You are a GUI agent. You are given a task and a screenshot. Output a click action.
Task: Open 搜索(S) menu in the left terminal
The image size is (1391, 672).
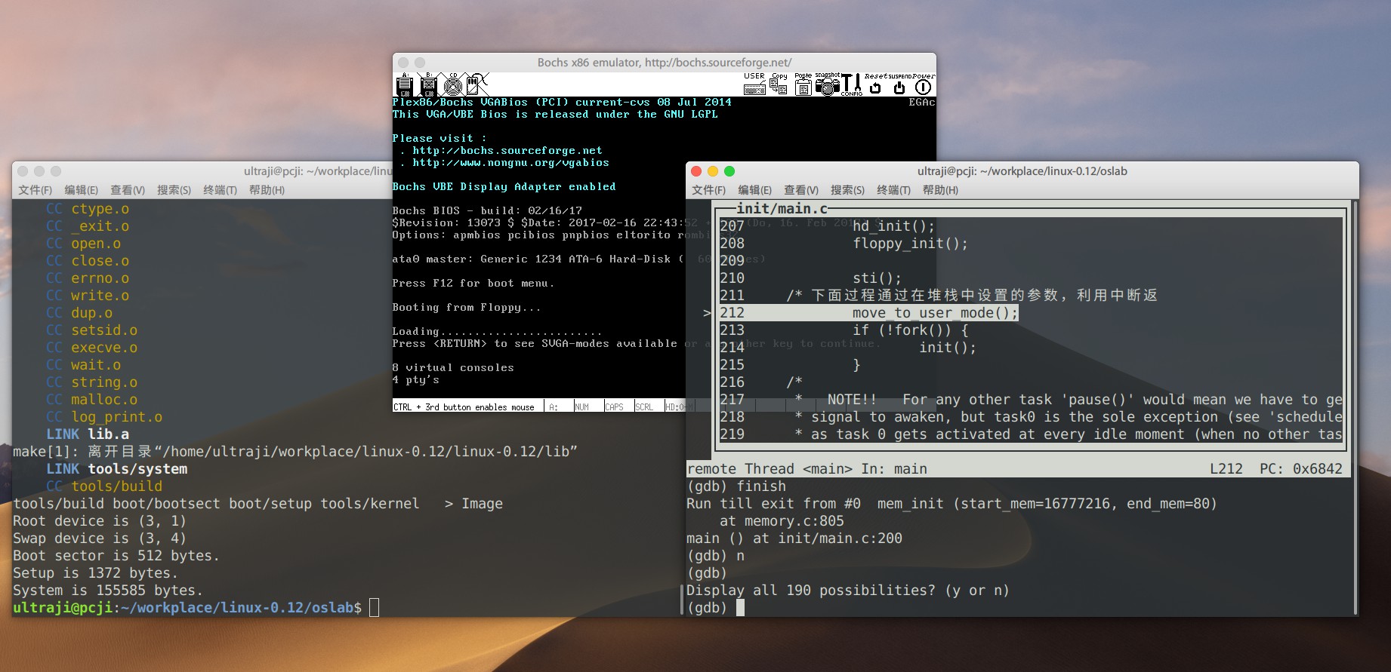(x=174, y=190)
